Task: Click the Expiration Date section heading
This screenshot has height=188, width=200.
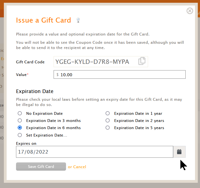Action: tap(35, 91)
